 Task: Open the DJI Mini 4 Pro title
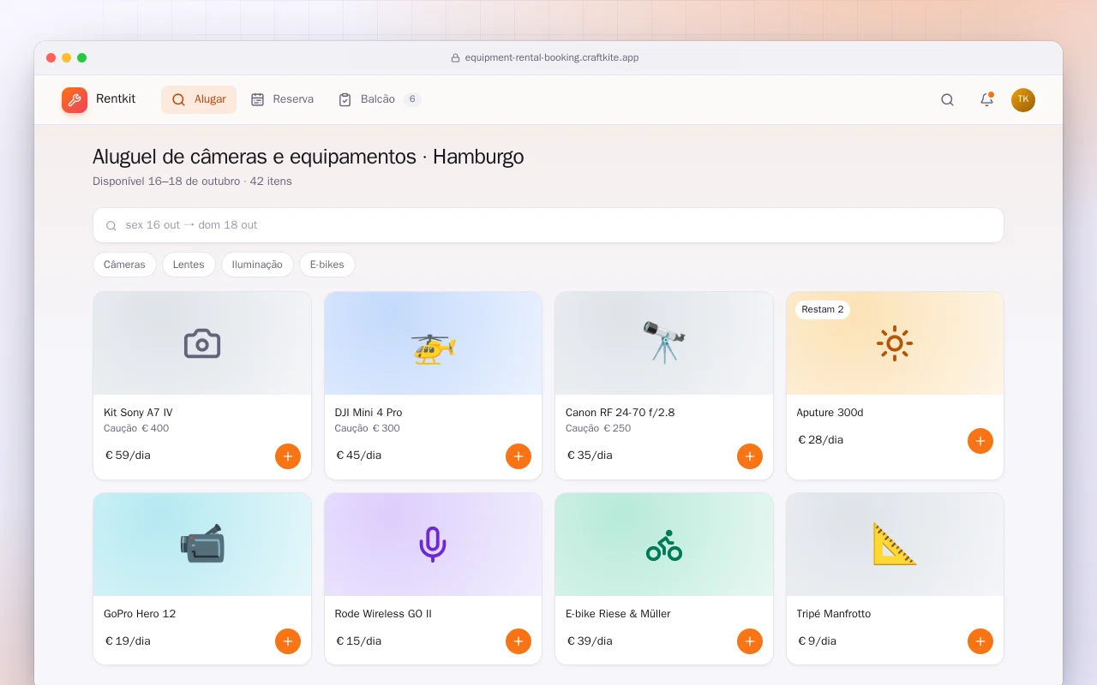pos(369,413)
